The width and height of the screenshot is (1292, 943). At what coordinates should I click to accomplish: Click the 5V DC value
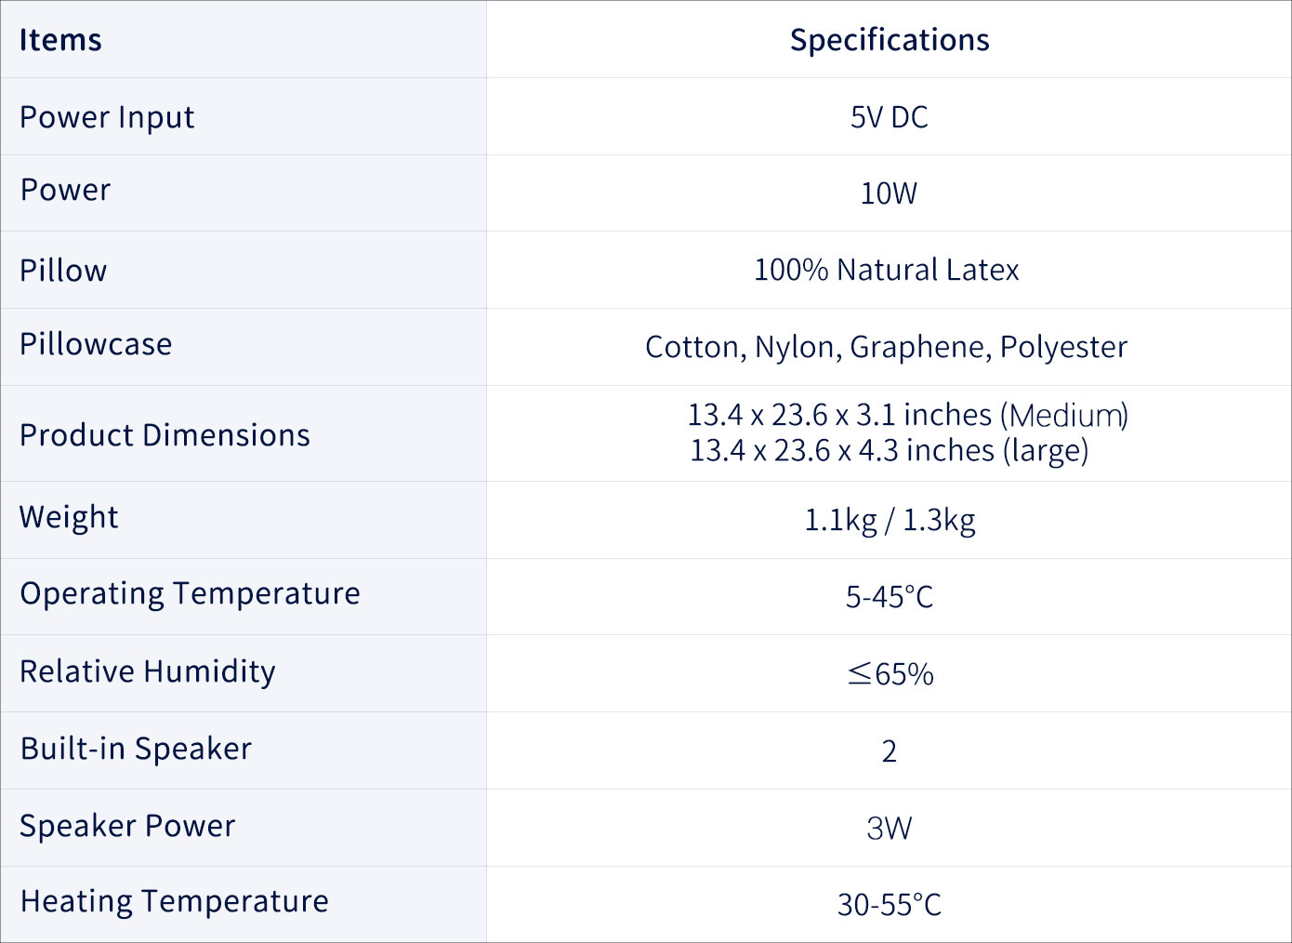(x=890, y=117)
